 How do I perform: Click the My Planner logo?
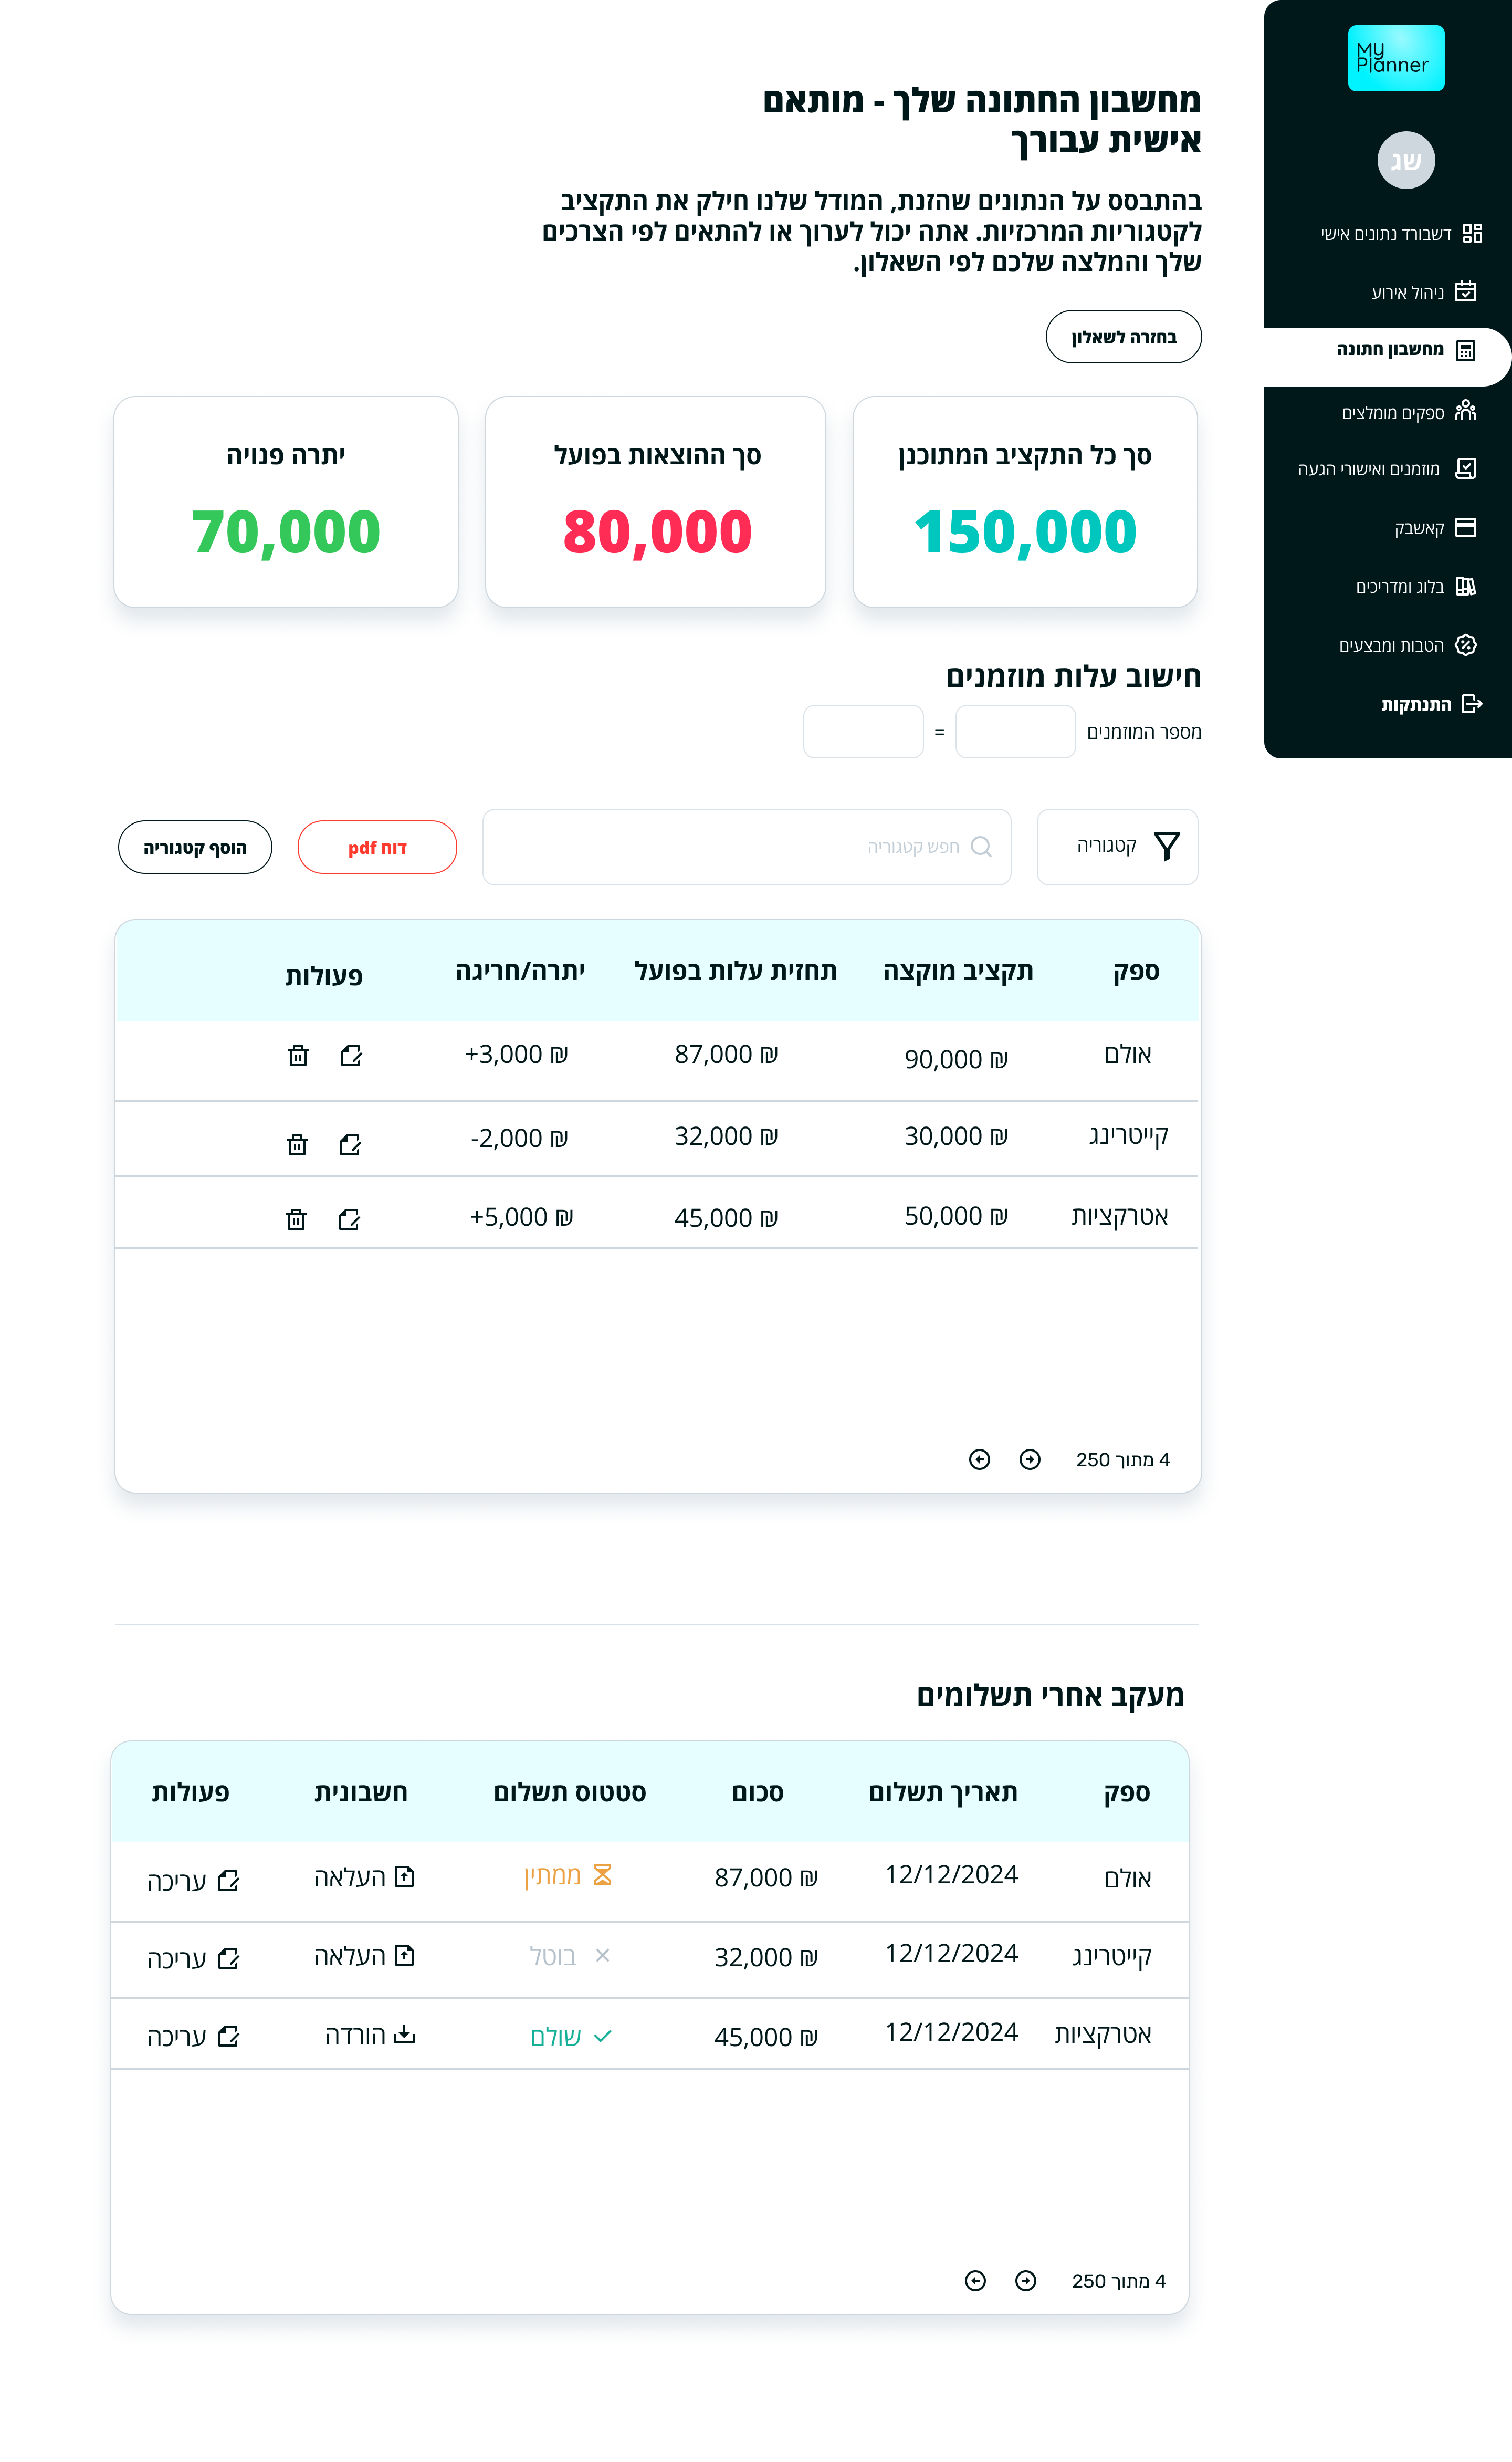pos(1396,58)
